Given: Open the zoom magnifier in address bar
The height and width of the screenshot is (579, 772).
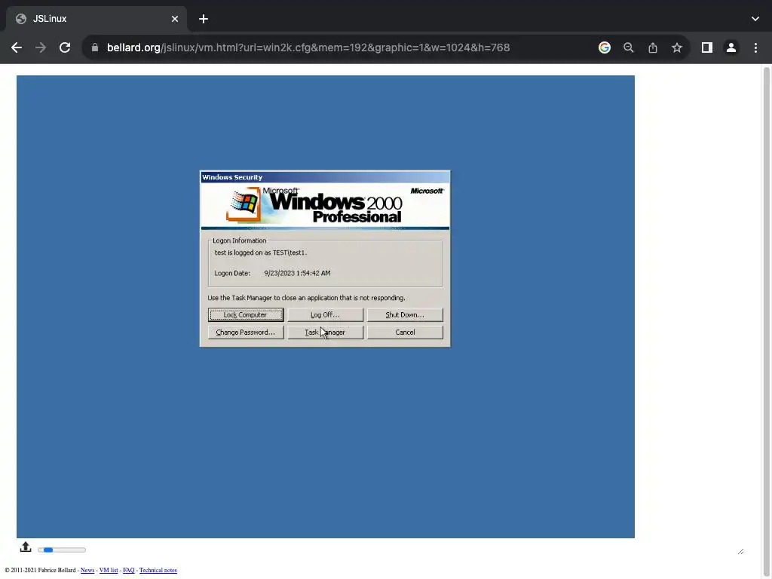Looking at the screenshot, I should 628,47.
